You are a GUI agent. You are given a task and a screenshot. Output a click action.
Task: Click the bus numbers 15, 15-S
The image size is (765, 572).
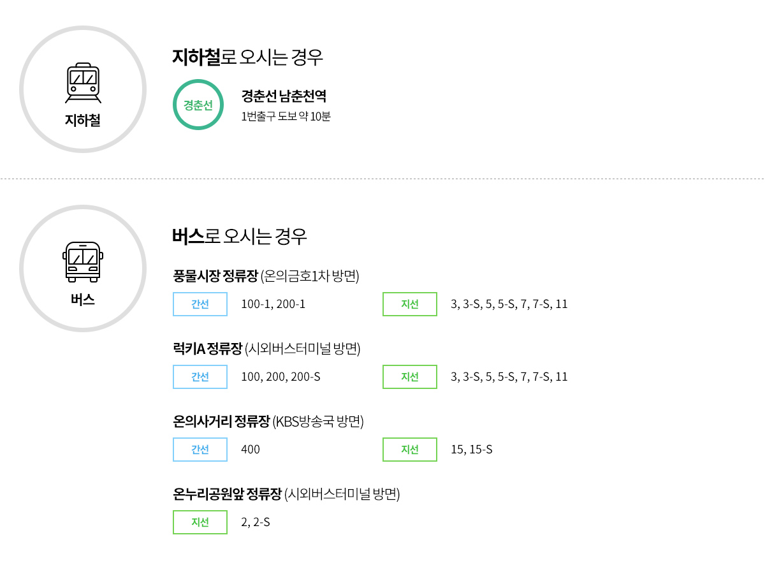(x=471, y=450)
